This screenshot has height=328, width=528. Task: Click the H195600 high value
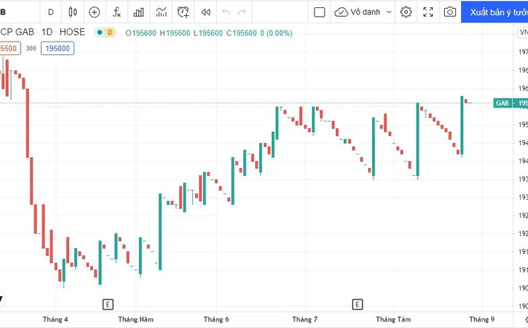coord(174,34)
